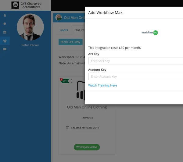The image size is (183, 162).
Task: Click the API Key field label
Action: coord(94,54)
